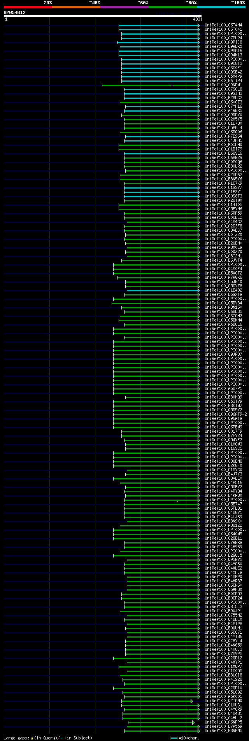Open hit UniRef100_P46969
The width and height of the screenshot is (249, 741).
(x=223, y=547)
